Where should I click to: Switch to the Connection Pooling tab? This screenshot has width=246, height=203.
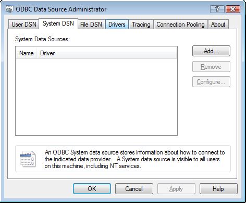tap(180, 25)
